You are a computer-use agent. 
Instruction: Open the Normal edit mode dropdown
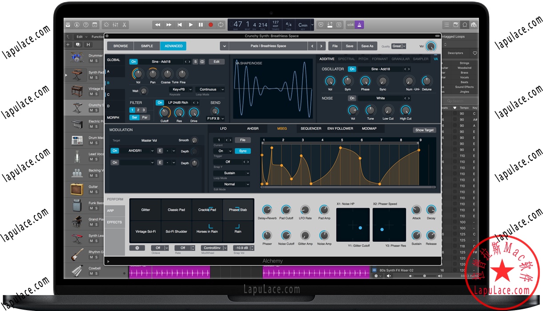click(x=231, y=184)
